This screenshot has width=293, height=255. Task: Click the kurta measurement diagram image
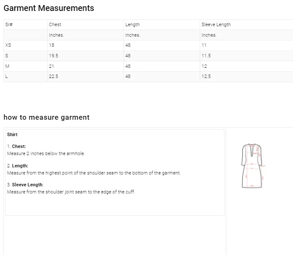pyautogui.click(x=252, y=166)
